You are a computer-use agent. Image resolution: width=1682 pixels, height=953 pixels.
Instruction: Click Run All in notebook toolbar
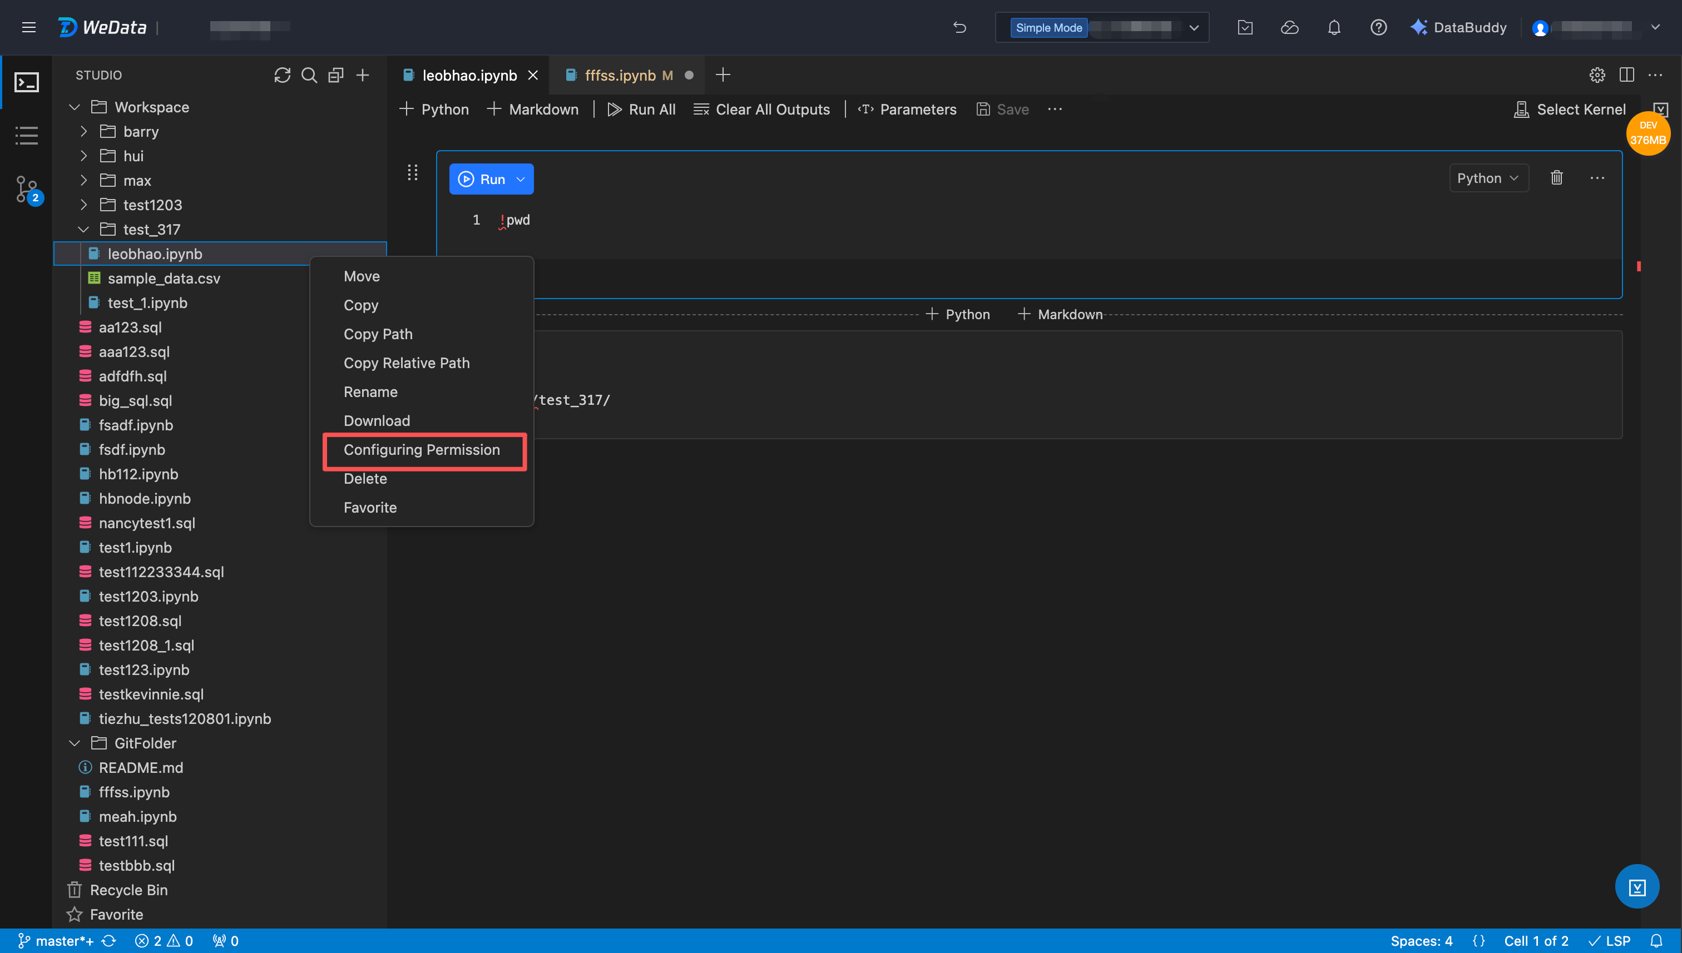click(x=642, y=110)
